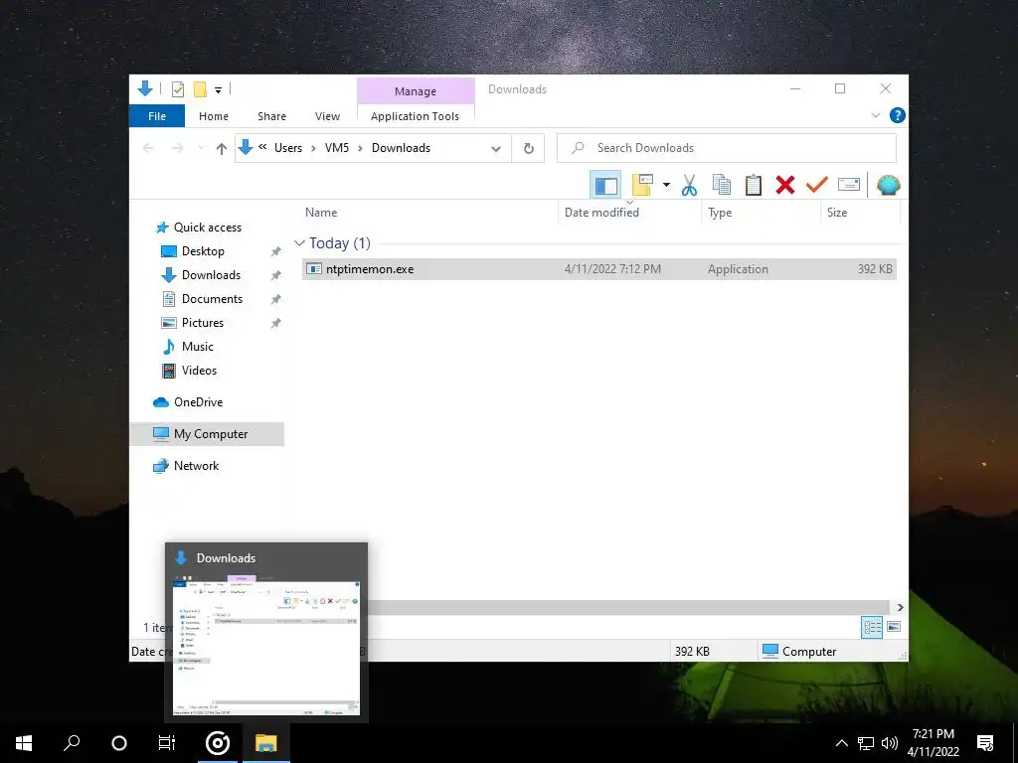Click the double chevron before Users breadcrumb
Viewport: 1018px width, 763px height.
262,147
